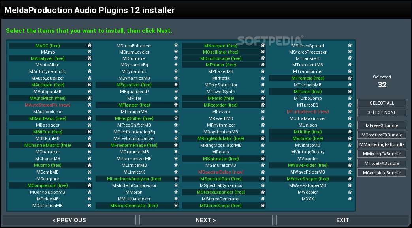Deselect the MAnalyzer (free) plugin
Image resolution: width=412 pixels, height=228 pixels.
click(x=47, y=58)
